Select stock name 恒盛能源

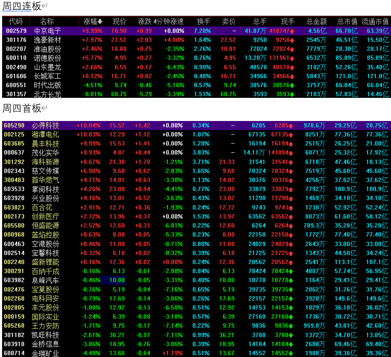click(45, 225)
